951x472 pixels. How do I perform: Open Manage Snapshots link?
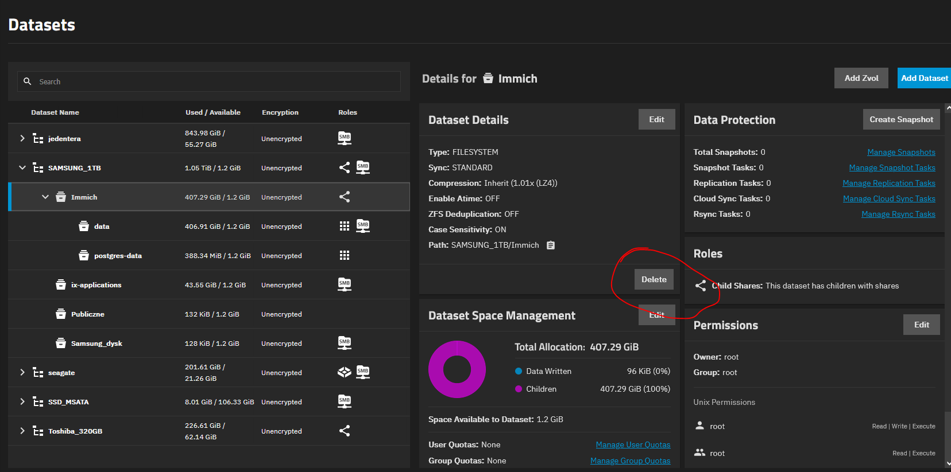pyautogui.click(x=900, y=152)
